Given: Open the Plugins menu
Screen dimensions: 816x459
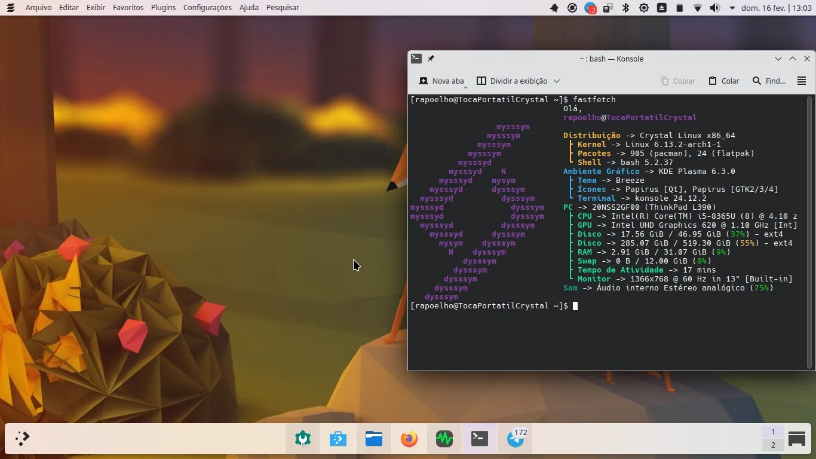Looking at the screenshot, I should pyautogui.click(x=163, y=8).
